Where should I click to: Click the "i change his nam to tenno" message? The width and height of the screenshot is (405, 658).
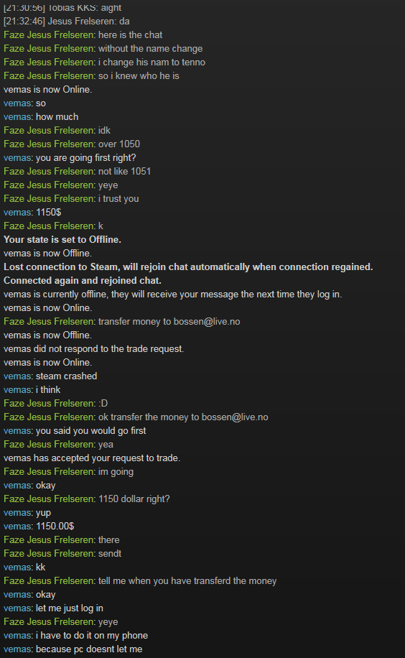point(152,62)
